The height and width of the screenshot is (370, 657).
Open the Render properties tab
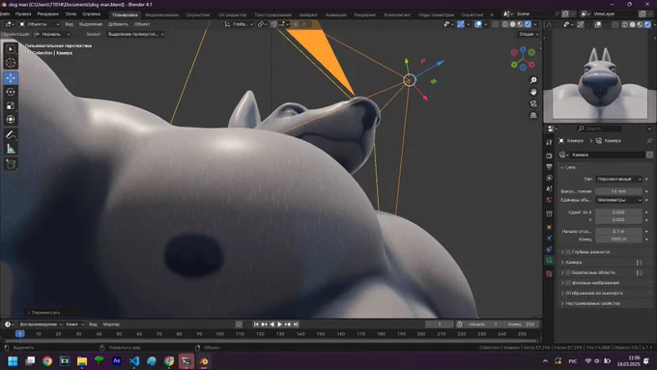(x=549, y=156)
